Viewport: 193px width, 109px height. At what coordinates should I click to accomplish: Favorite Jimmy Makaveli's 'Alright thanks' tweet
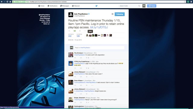[x=87, y=94]
